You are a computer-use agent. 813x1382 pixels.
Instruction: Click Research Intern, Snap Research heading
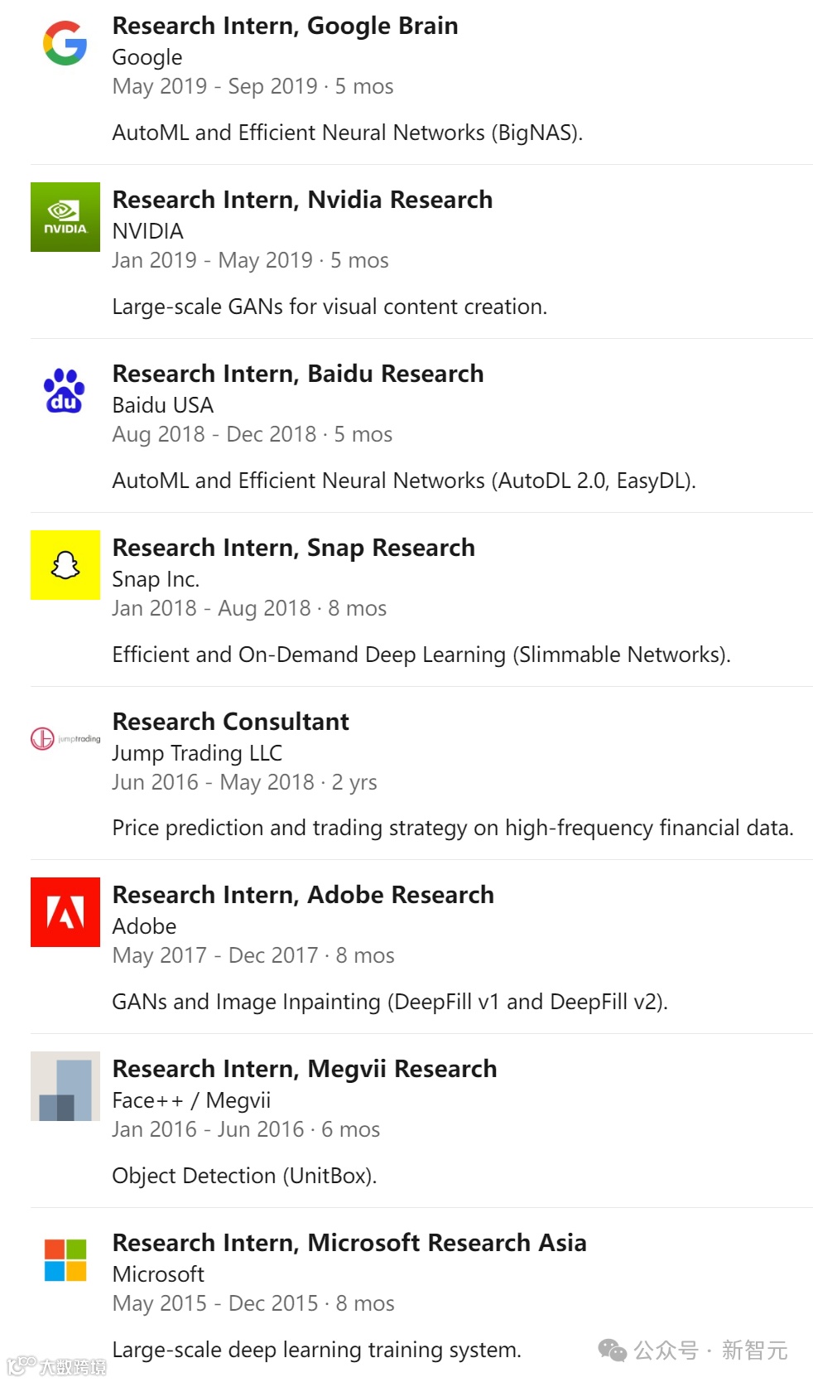tap(293, 548)
